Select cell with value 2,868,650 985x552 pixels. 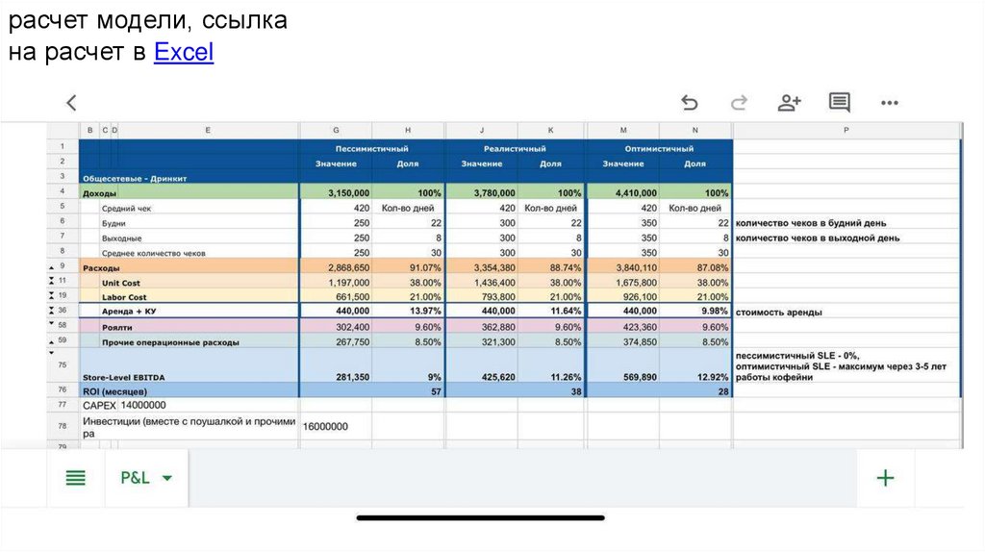[336, 267]
